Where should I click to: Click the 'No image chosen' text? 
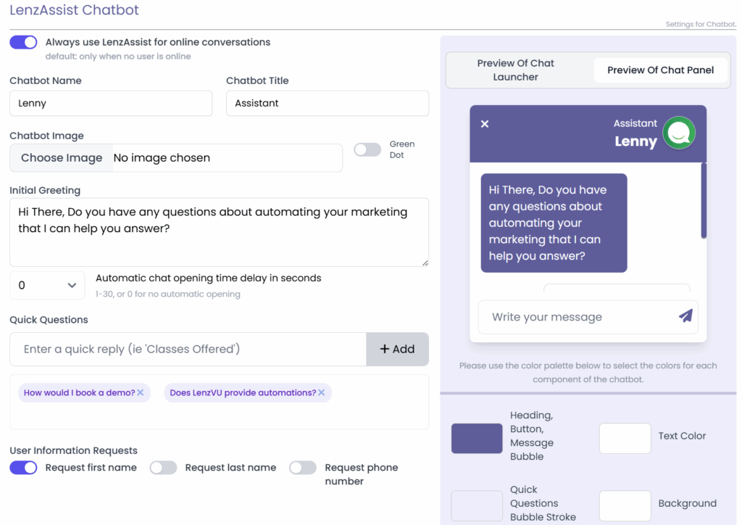[162, 157]
